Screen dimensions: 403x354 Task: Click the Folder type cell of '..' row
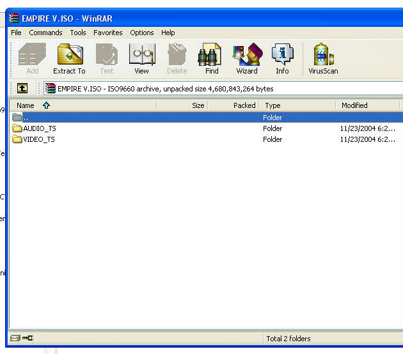pyautogui.click(x=273, y=118)
